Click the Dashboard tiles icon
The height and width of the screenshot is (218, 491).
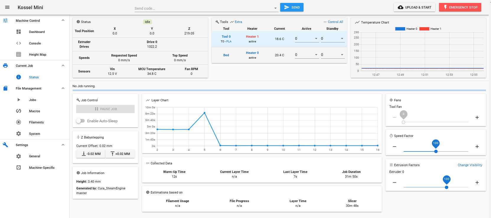click(x=19, y=32)
